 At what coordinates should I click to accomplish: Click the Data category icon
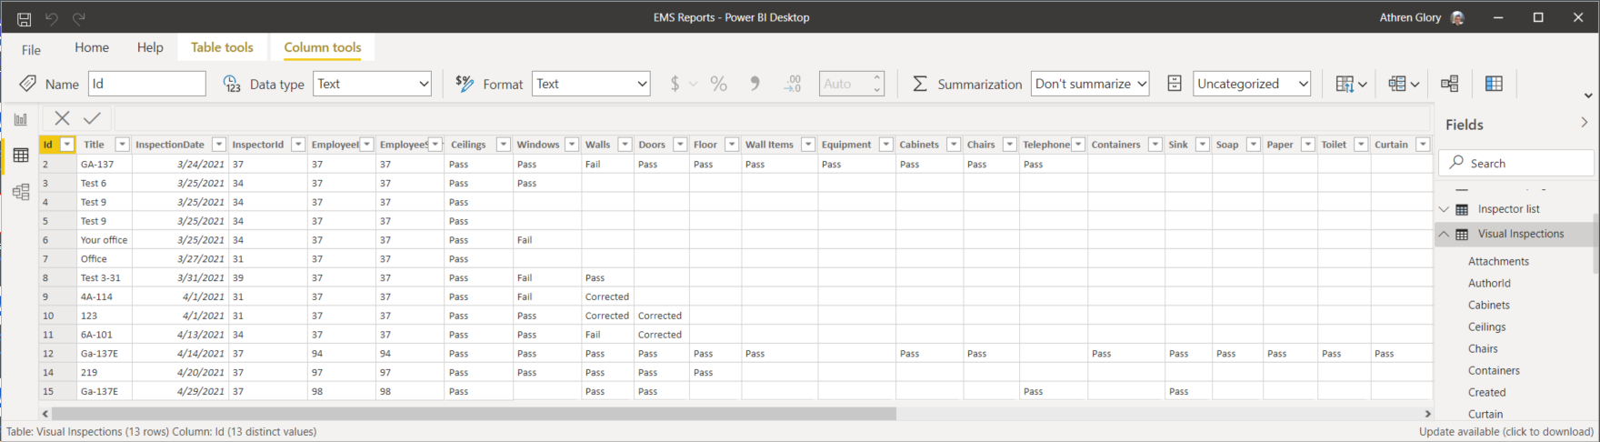click(1175, 84)
